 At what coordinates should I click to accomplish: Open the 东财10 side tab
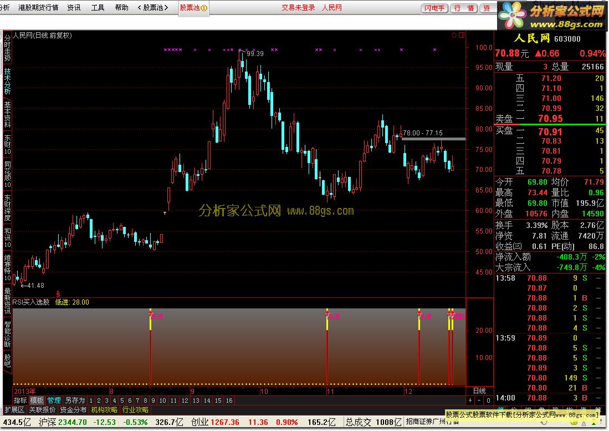[7, 145]
